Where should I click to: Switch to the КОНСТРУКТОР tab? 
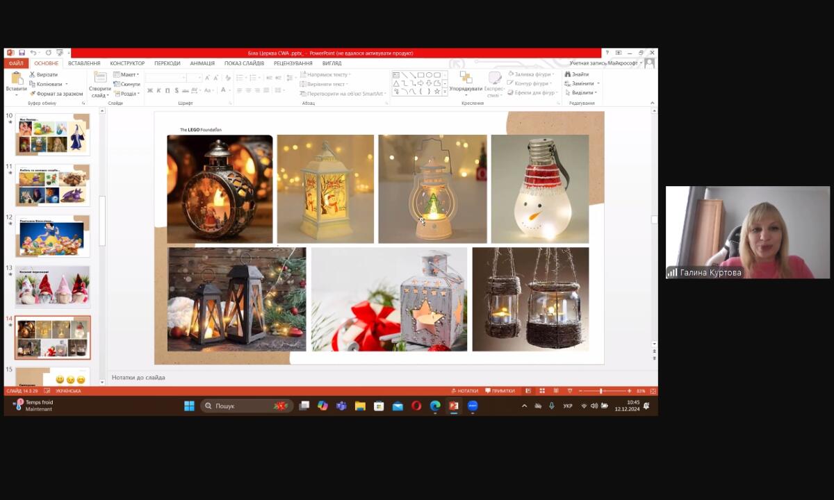(127, 63)
